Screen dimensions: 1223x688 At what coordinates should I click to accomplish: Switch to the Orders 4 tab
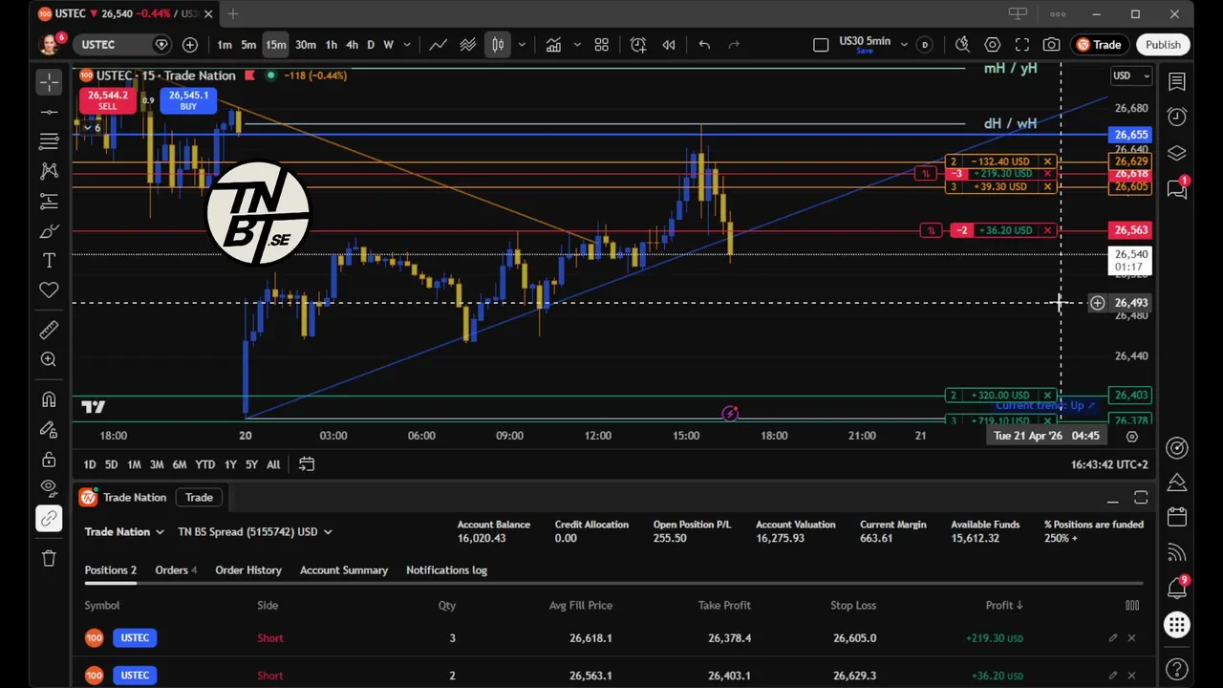click(x=176, y=570)
